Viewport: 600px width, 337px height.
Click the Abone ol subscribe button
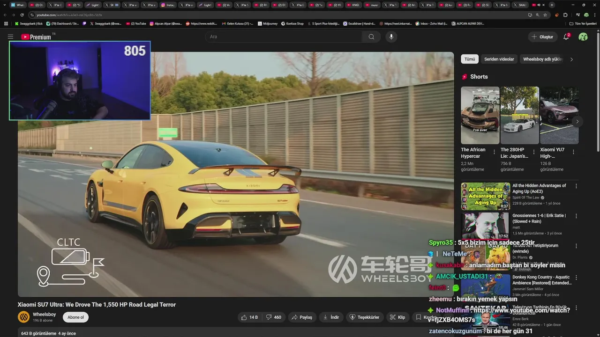coord(75,317)
